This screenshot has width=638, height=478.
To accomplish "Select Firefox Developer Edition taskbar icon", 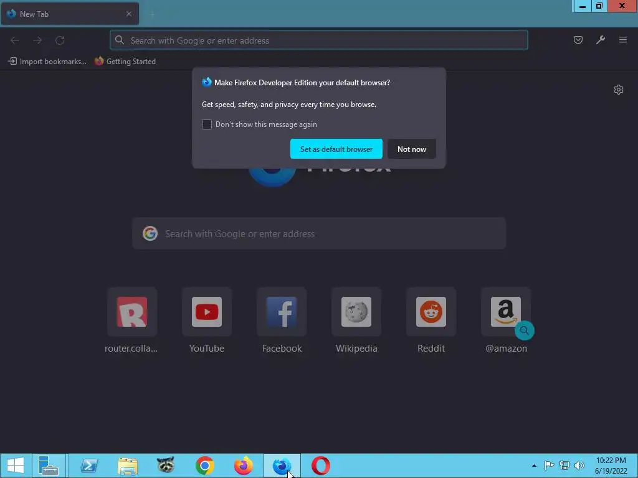I will (282, 466).
